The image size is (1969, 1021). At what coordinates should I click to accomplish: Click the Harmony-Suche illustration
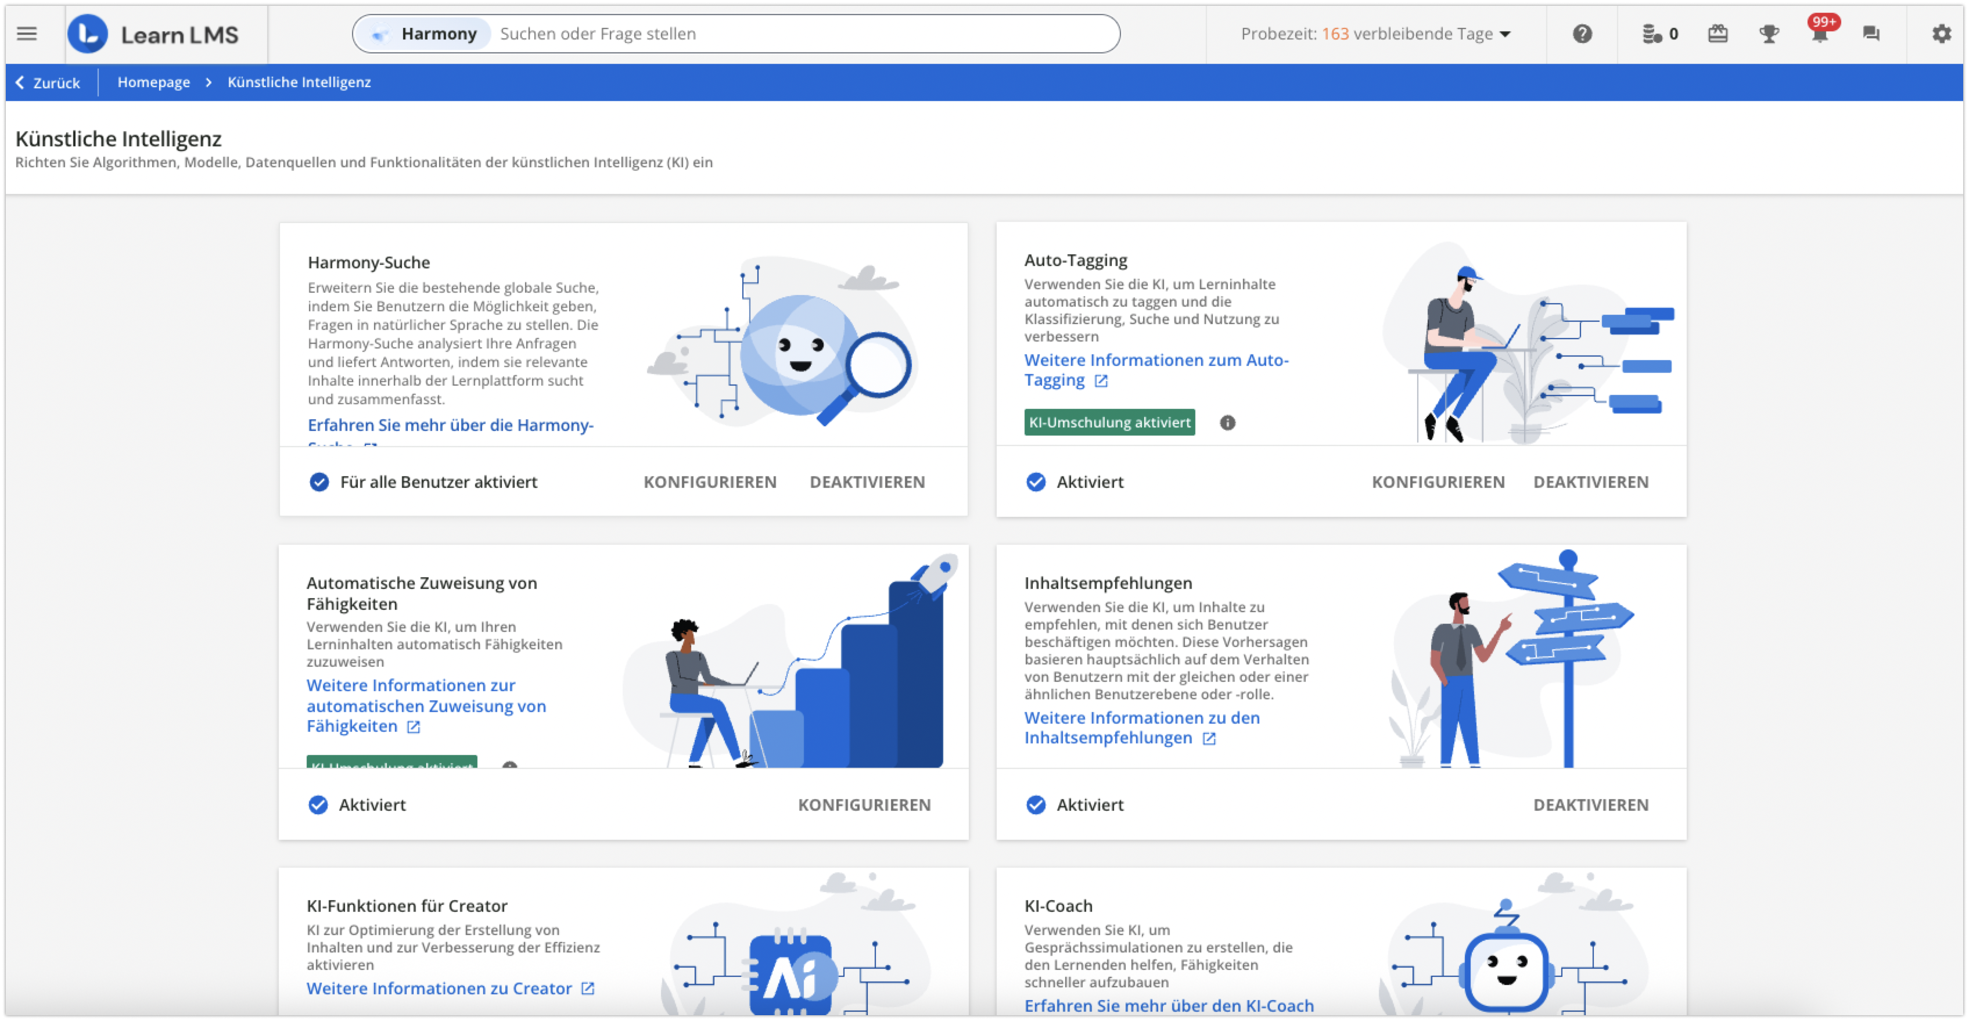[782, 343]
